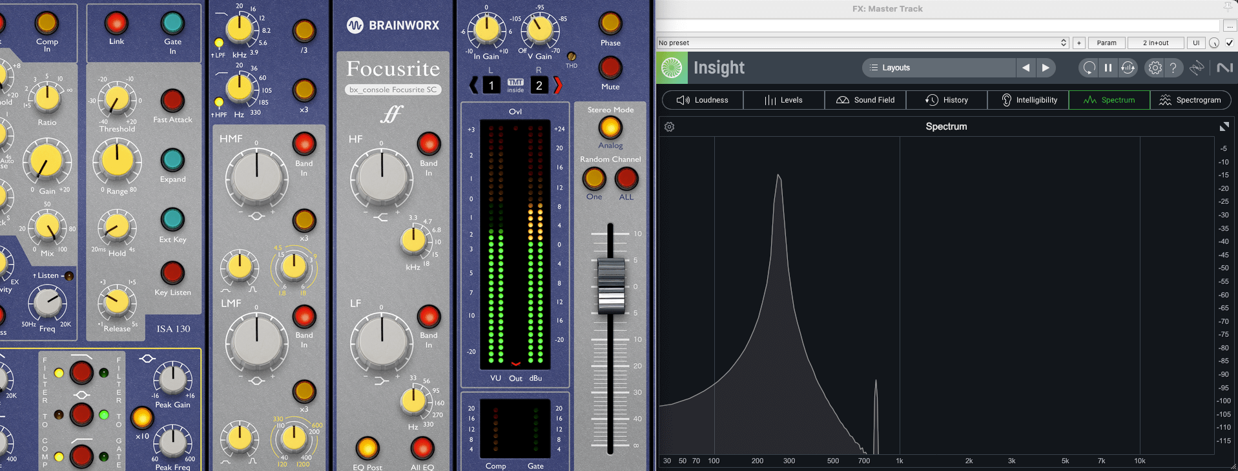Open the Layouts dropdown menu
The height and width of the screenshot is (471, 1238).
click(938, 68)
